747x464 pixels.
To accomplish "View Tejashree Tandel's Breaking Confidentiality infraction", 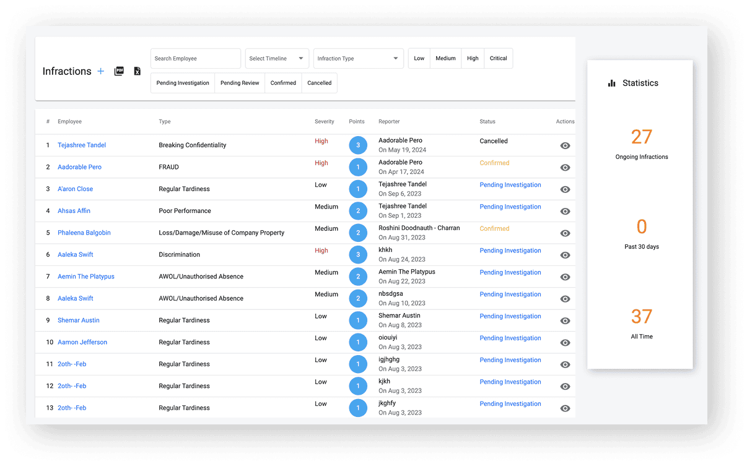I will pyautogui.click(x=565, y=146).
